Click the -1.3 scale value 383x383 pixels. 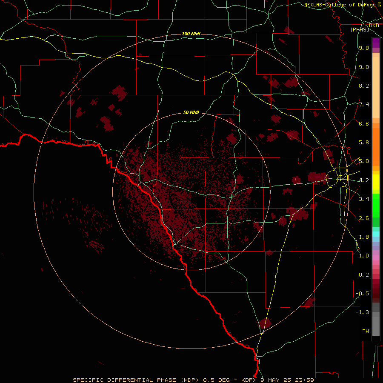(362, 312)
